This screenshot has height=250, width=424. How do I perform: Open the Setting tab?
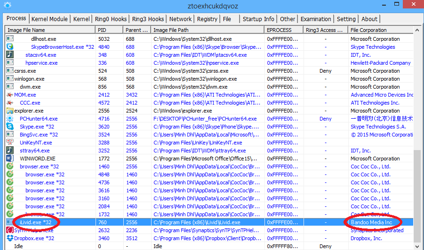click(x=346, y=19)
